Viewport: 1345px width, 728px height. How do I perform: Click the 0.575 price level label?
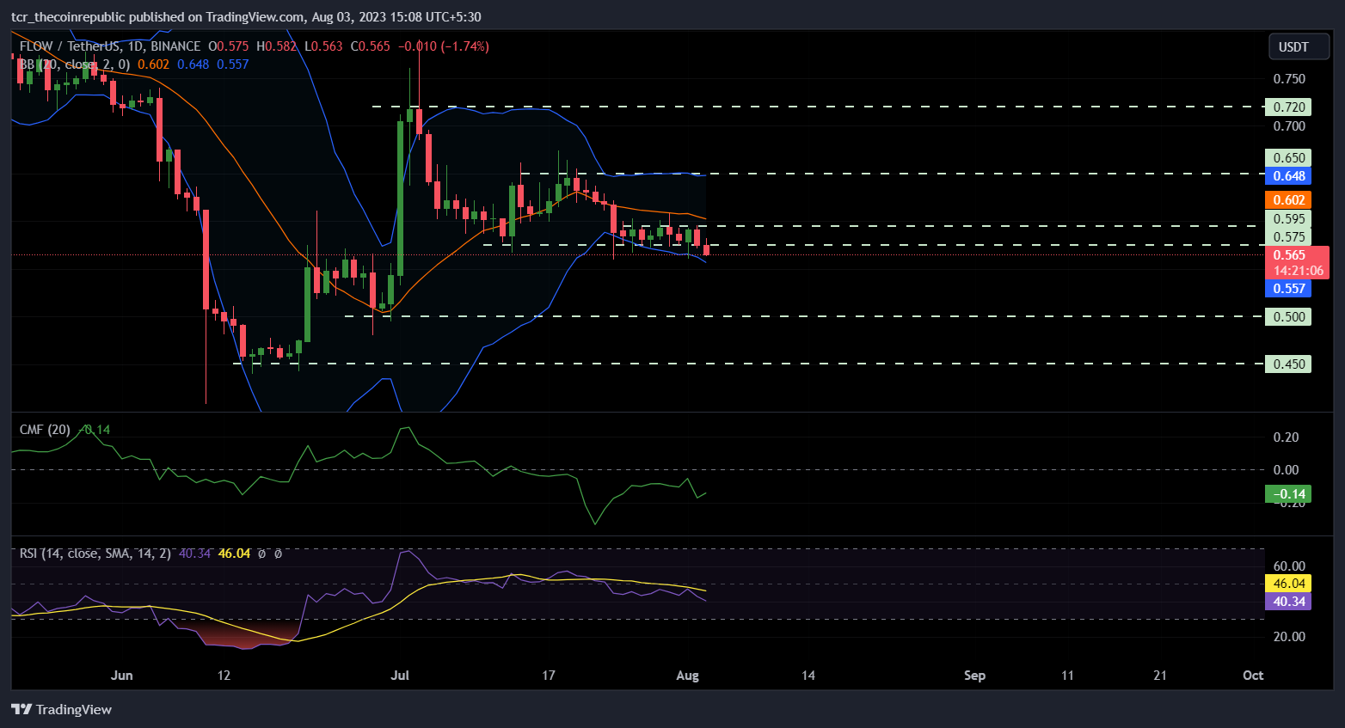[x=1288, y=237]
